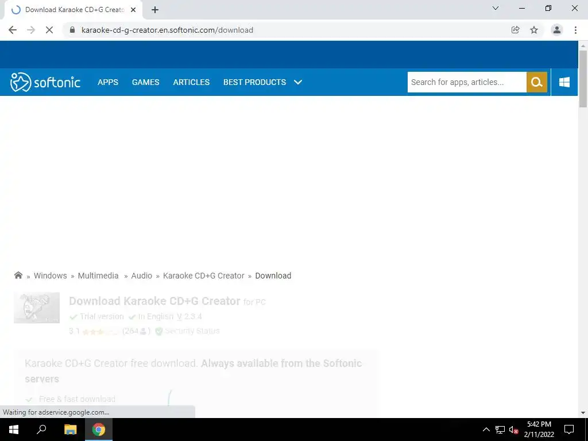The width and height of the screenshot is (588, 441).
Task: Open the Windows platform selector icon
Action: tap(564, 82)
